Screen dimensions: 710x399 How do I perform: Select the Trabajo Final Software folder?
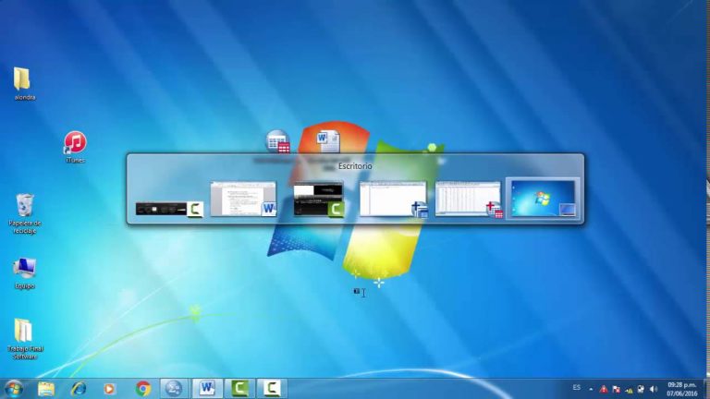[x=24, y=339]
